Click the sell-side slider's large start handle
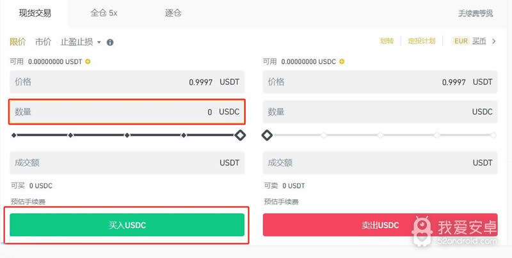 [x=268, y=135]
